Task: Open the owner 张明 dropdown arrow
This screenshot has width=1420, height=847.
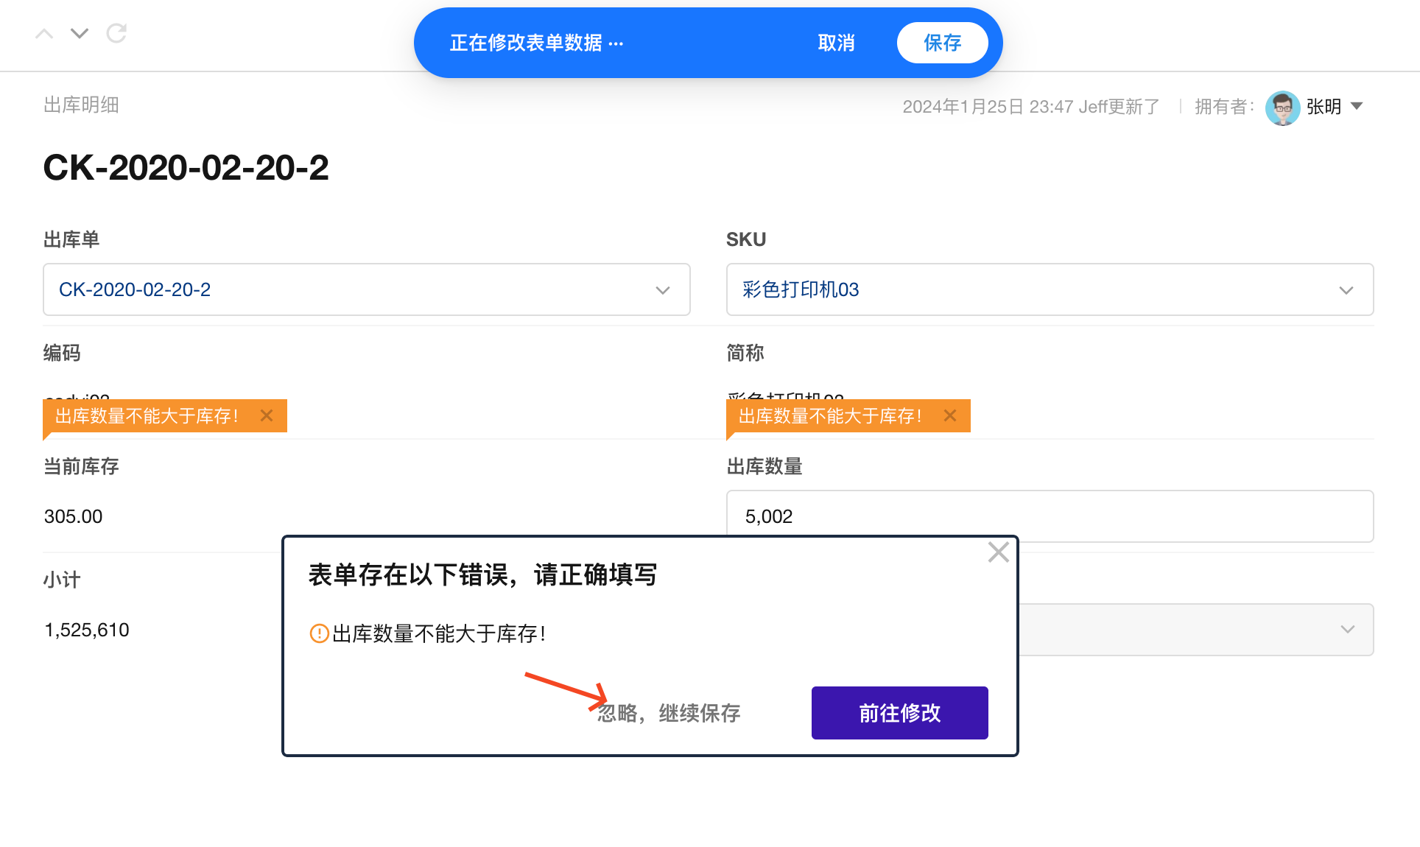Action: (1357, 107)
